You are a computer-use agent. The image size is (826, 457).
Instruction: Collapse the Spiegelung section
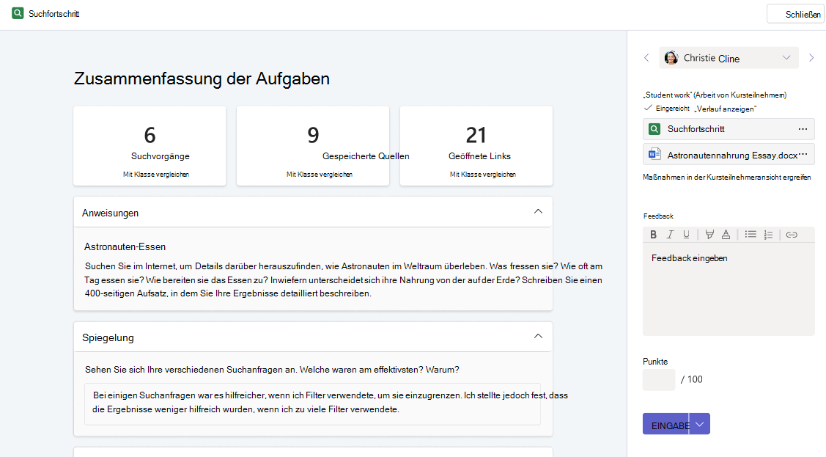click(538, 336)
